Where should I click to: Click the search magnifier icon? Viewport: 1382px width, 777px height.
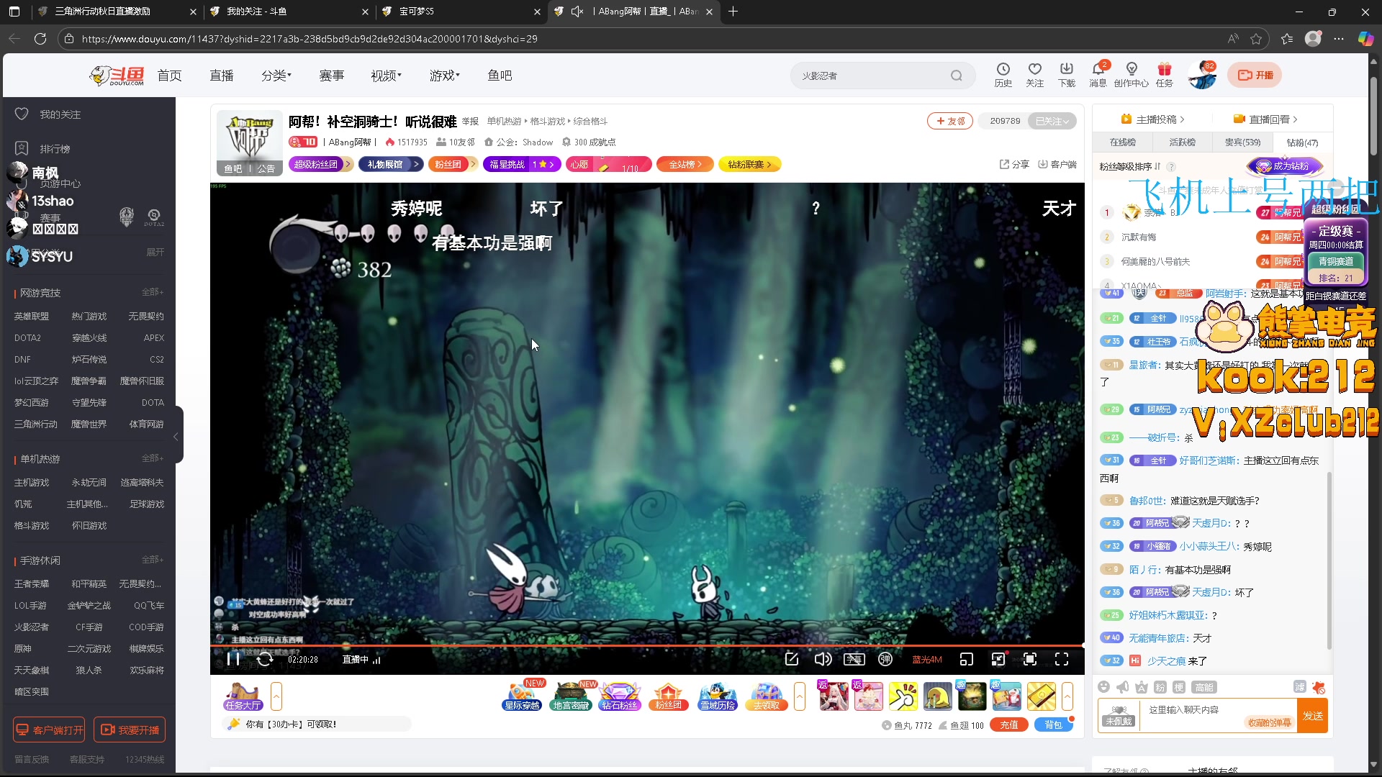[957, 76]
